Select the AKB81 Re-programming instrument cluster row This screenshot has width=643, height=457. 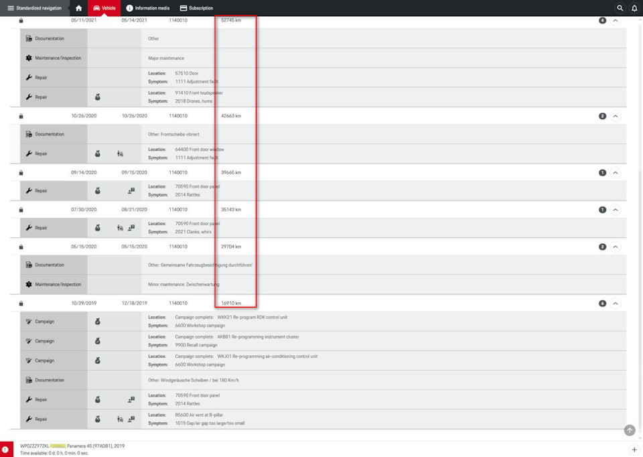point(323,341)
